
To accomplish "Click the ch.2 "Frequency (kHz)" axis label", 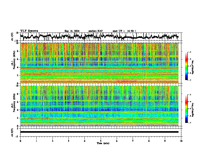I will pyautogui.click(x=14, y=103).
